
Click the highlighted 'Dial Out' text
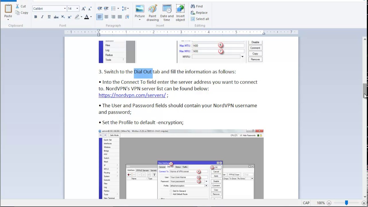click(x=143, y=72)
